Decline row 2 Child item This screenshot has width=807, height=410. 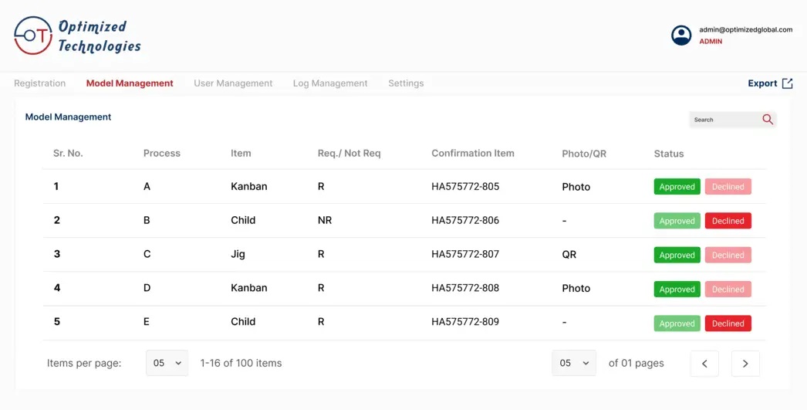tap(728, 221)
